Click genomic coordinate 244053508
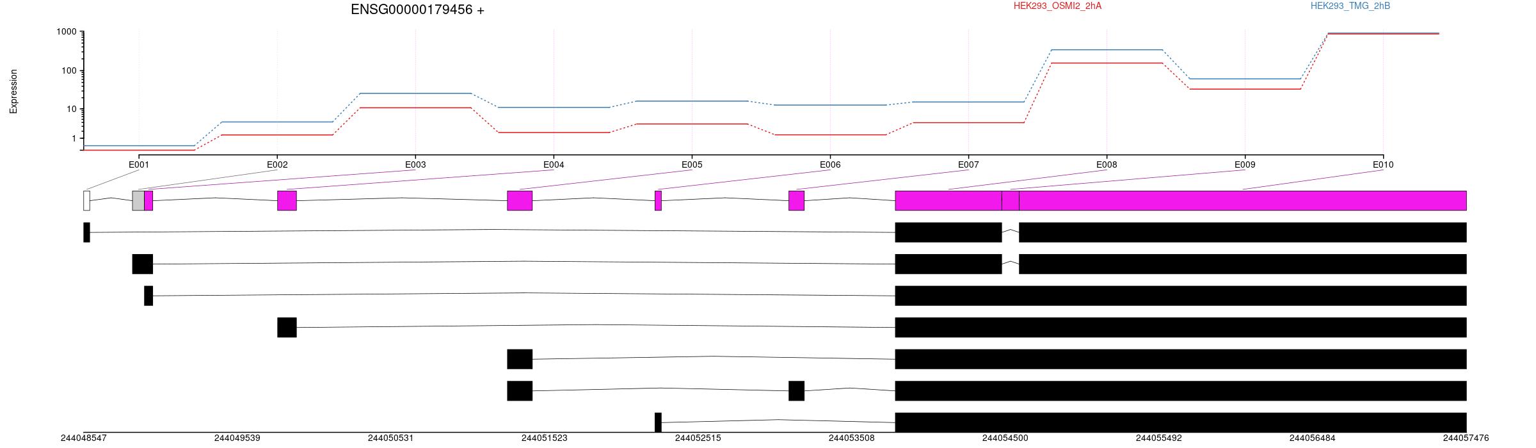Screen dimensions: 1536x448 [x=852, y=438]
